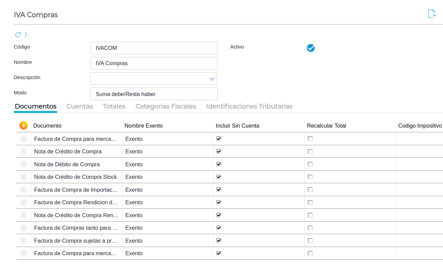443x264 pixels.
Task: Uncheck Incluir Sin Cuenta for Nota de Crédito de Compra
Action: [219, 151]
